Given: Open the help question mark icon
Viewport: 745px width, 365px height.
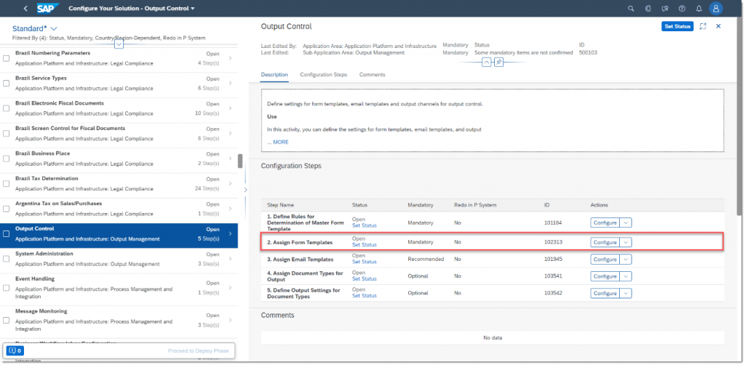Looking at the screenshot, I should click(682, 9).
